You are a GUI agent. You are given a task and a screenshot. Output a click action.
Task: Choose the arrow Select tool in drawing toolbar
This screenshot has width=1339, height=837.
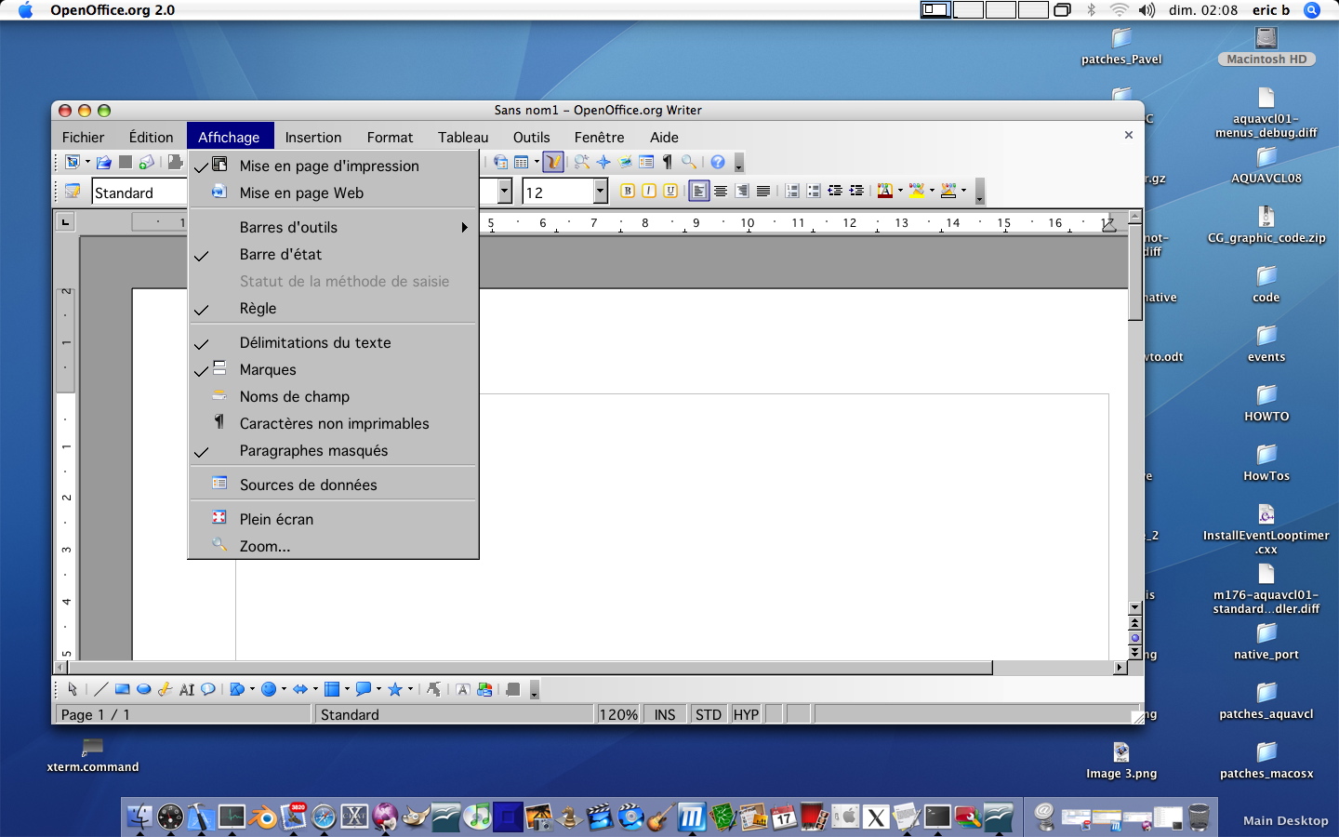coord(73,689)
